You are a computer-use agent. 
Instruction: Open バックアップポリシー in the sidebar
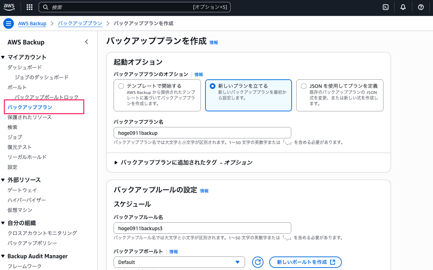32,243
